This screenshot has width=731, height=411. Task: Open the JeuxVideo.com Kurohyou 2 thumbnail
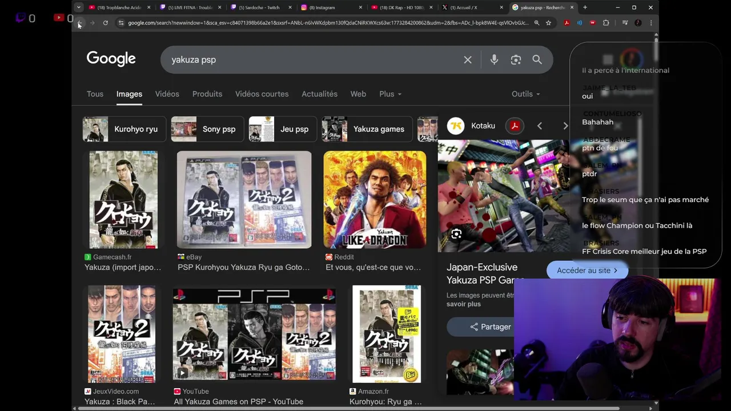[x=122, y=335]
